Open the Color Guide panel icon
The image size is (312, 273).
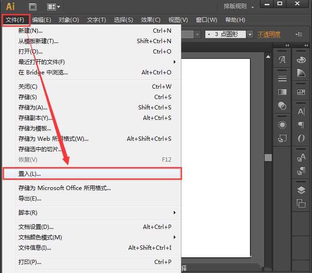click(301, 73)
